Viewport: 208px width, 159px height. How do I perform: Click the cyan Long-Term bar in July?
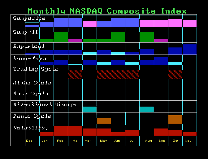[132, 63]
